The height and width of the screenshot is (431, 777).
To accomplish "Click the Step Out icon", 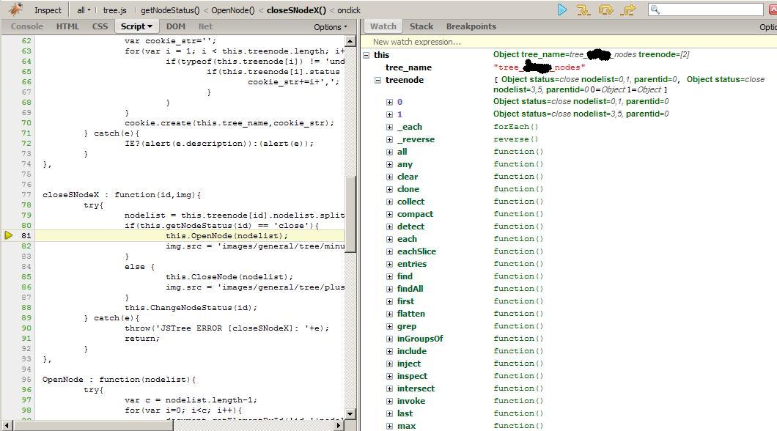I will [x=628, y=10].
